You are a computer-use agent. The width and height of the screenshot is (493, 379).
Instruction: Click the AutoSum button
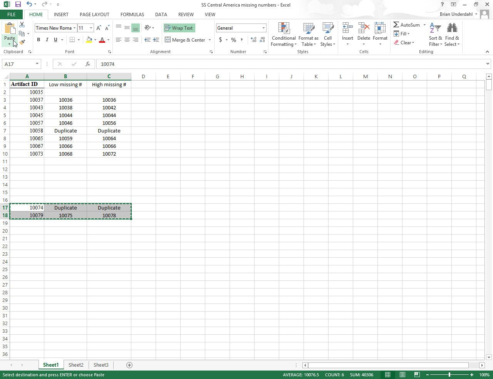(x=407, y=25)
